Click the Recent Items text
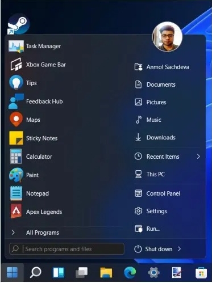The width and height of the screenshot is (212, 283). click(163, 157)
